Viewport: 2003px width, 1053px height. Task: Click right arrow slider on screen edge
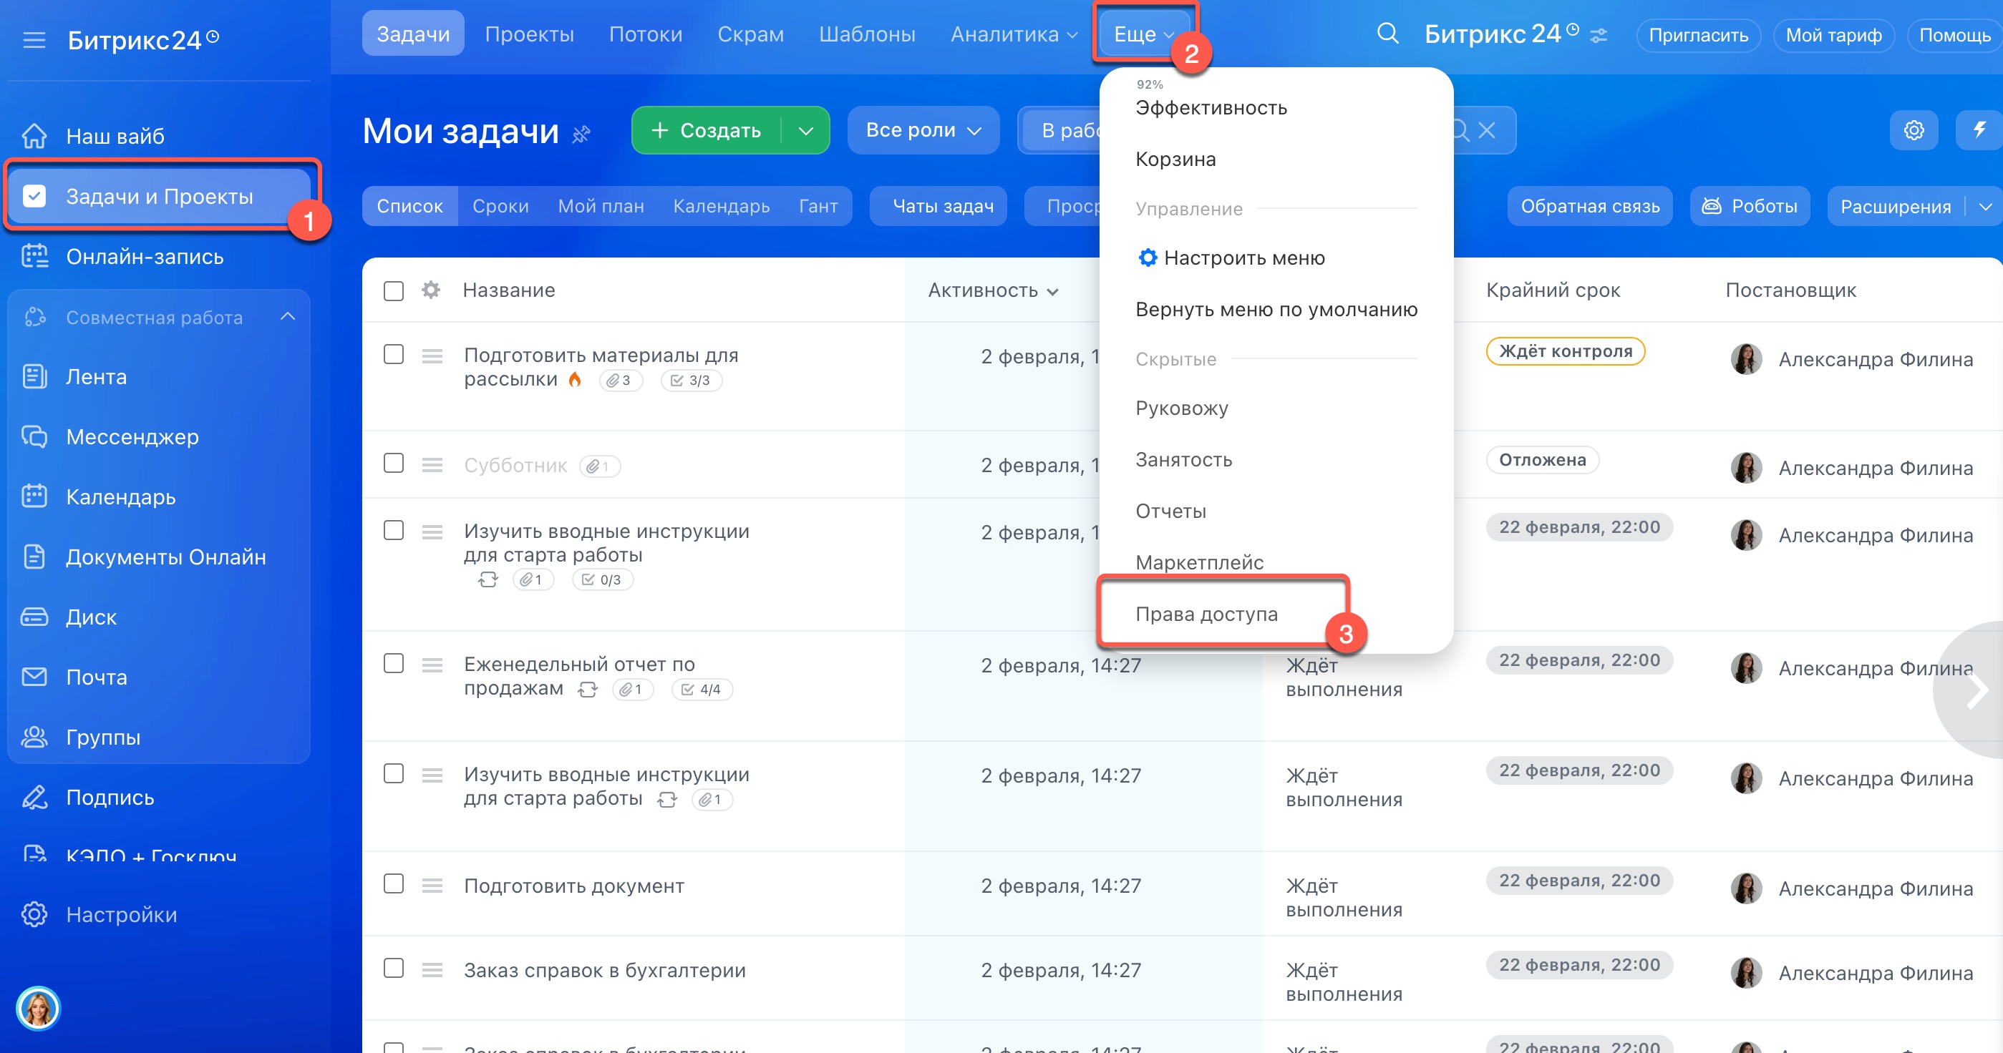click(1976, 690)
